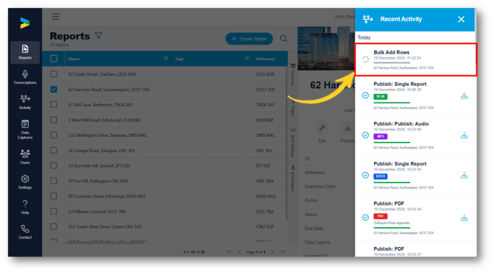The height and width of the screenshot is (273, 493).
Task: Download the Publish: Audio MP3 file
Action: [x=464, y=135]
